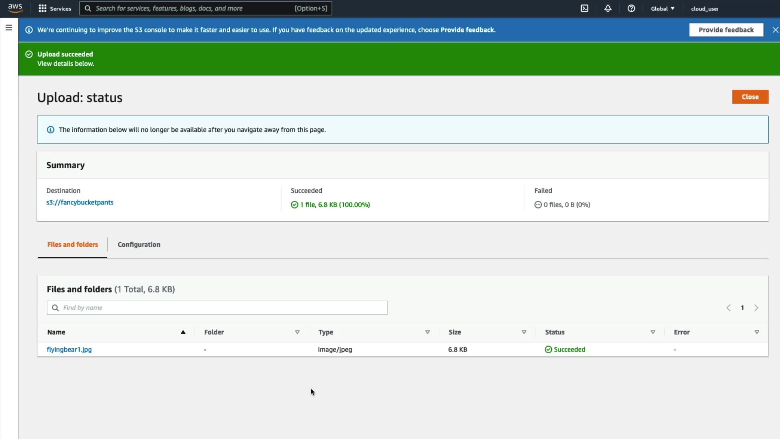Go to previous page of files
The height and width of the screenshot is (439, 780).
click(728, 308)
